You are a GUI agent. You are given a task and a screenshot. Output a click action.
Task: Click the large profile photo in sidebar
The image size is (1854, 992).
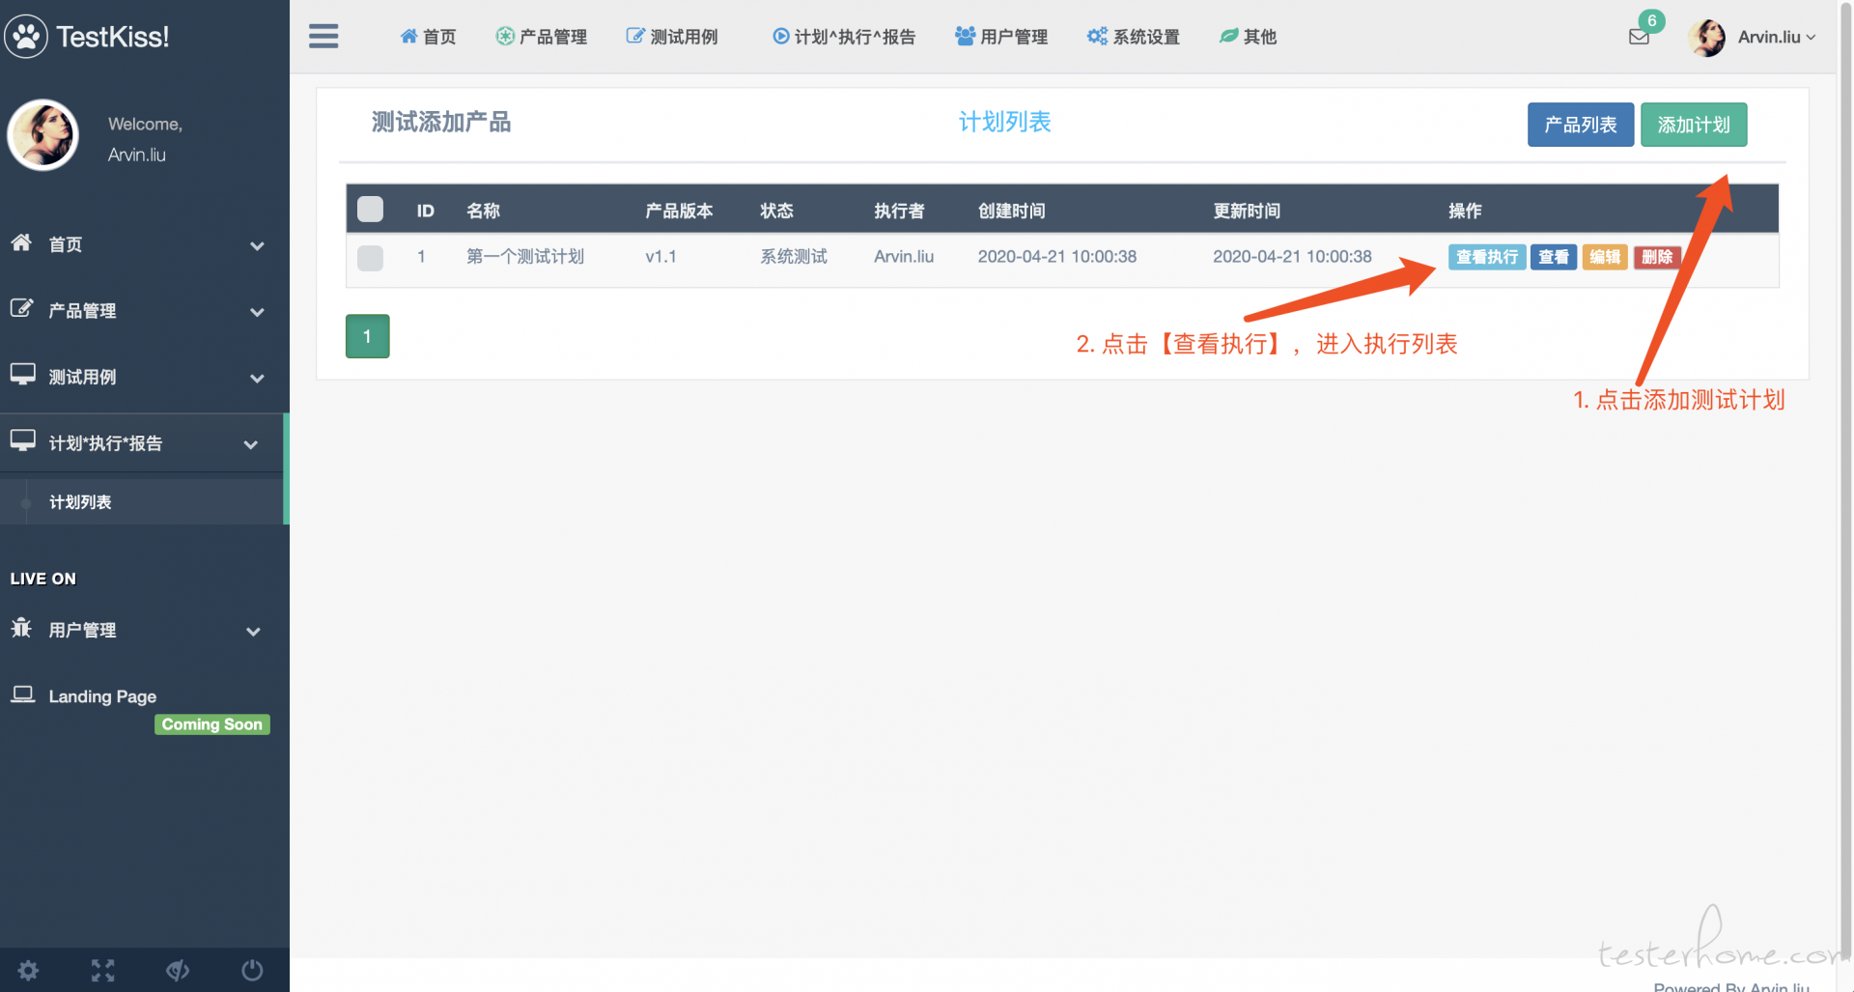click(x=42, y=134)
